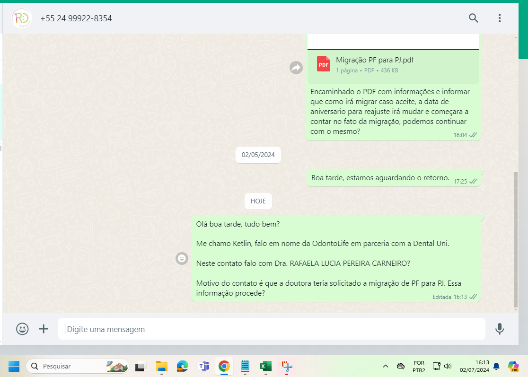This screenshot has width=528, height=377.
Task: Open Microsoft Teams from taskbar
Action: pyautogui.click(x=204, y=366)
